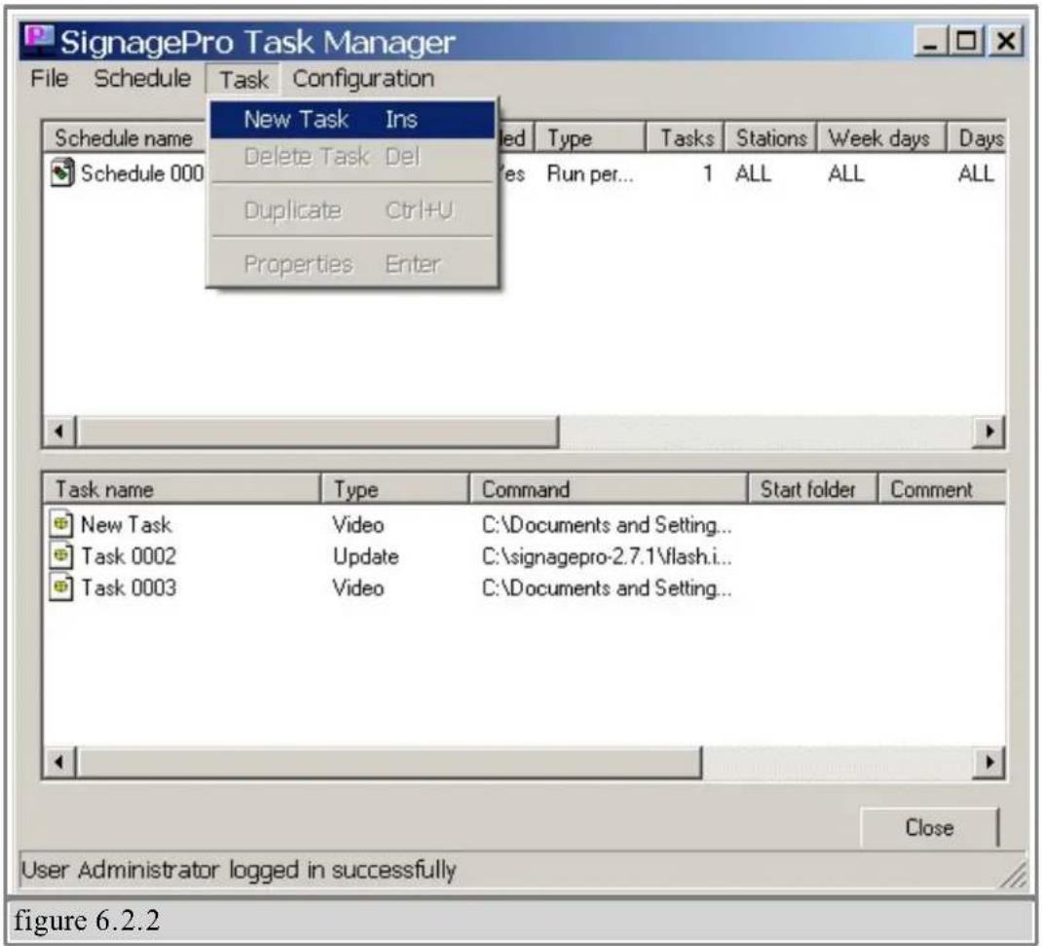
Task: Choose Delete Task in the Task menu
Action: (353, 157)
